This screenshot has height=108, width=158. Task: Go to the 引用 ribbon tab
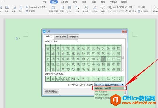click(x=75, y=2)
